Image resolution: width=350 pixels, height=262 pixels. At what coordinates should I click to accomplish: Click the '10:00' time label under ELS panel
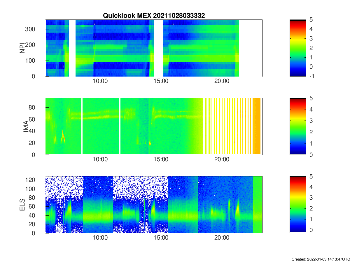(x=100, y=238)
